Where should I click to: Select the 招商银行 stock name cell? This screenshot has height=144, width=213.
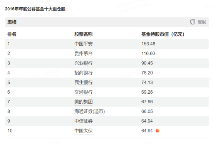[84, 73]
